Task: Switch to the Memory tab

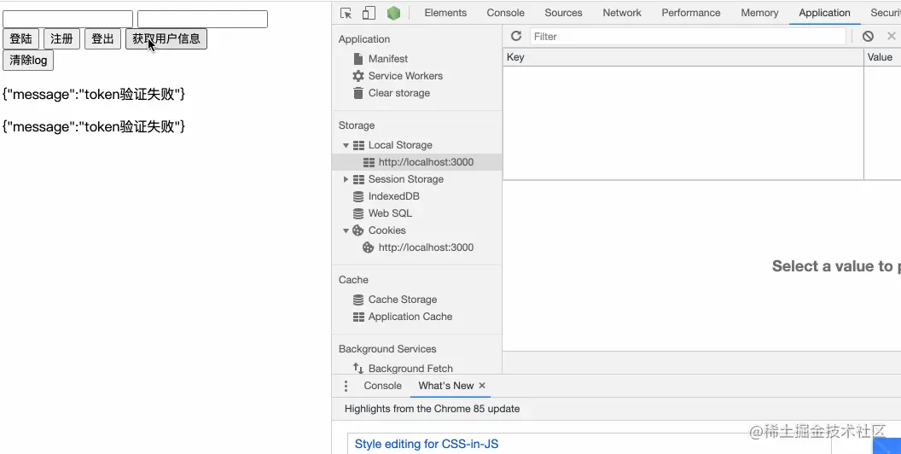Action: tap(759, 13)
